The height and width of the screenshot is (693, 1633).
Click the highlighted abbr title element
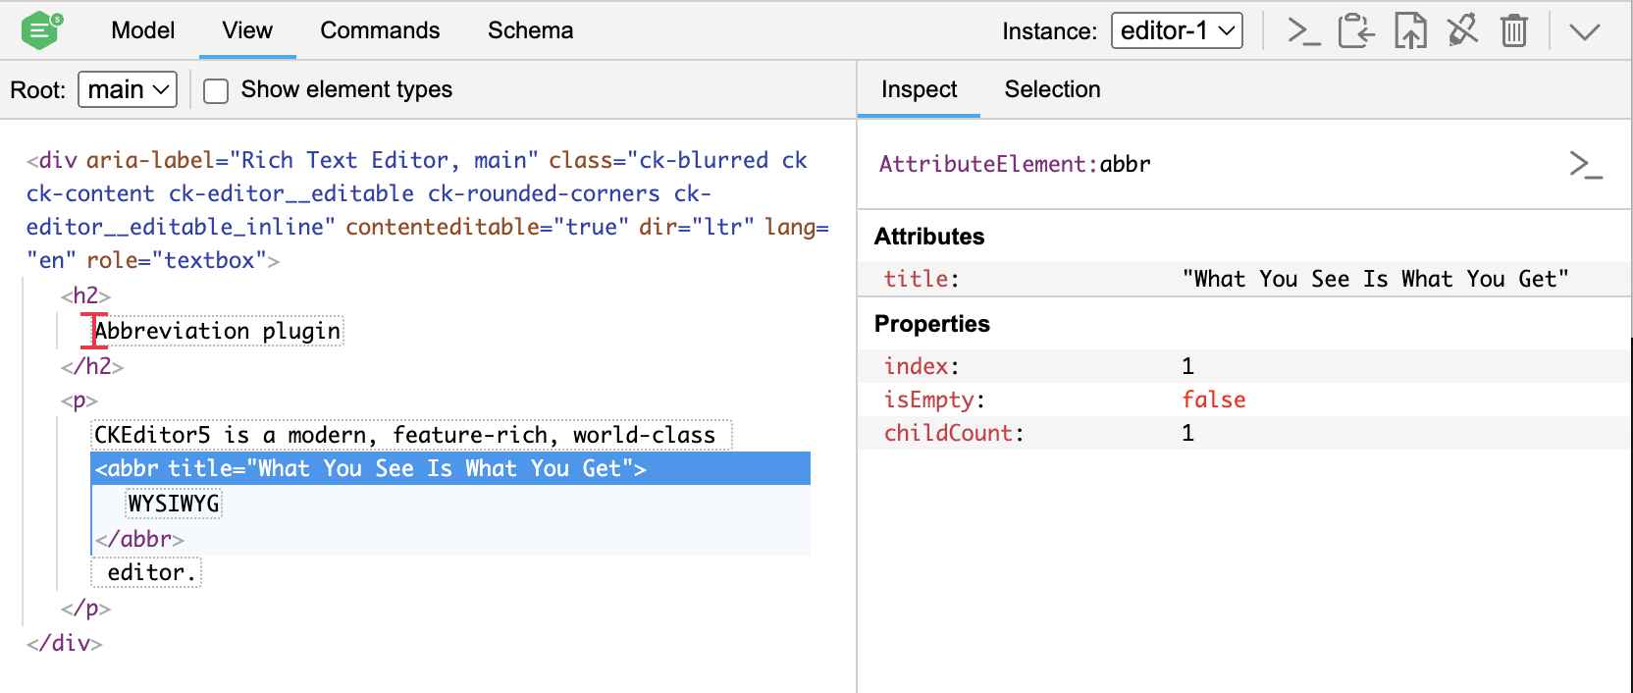click(x=371, y=468)
